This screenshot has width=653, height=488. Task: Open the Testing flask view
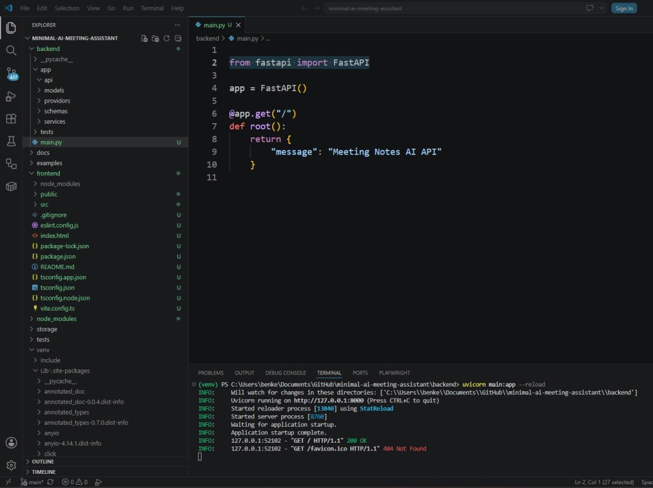coord(11,141)
